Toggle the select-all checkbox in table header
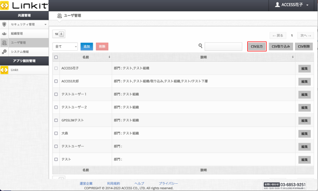 tap(56, 57)
